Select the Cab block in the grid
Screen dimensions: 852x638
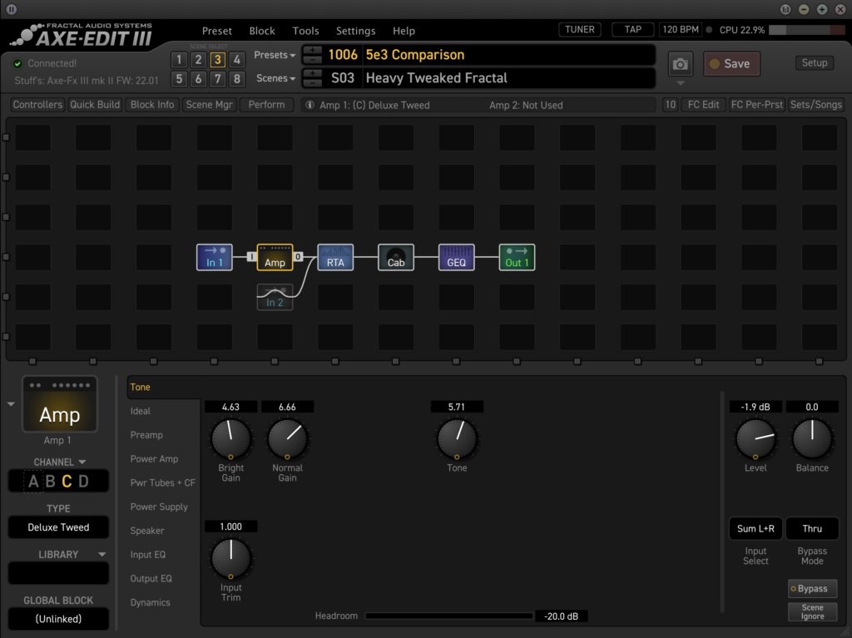[x=395, y=257]
